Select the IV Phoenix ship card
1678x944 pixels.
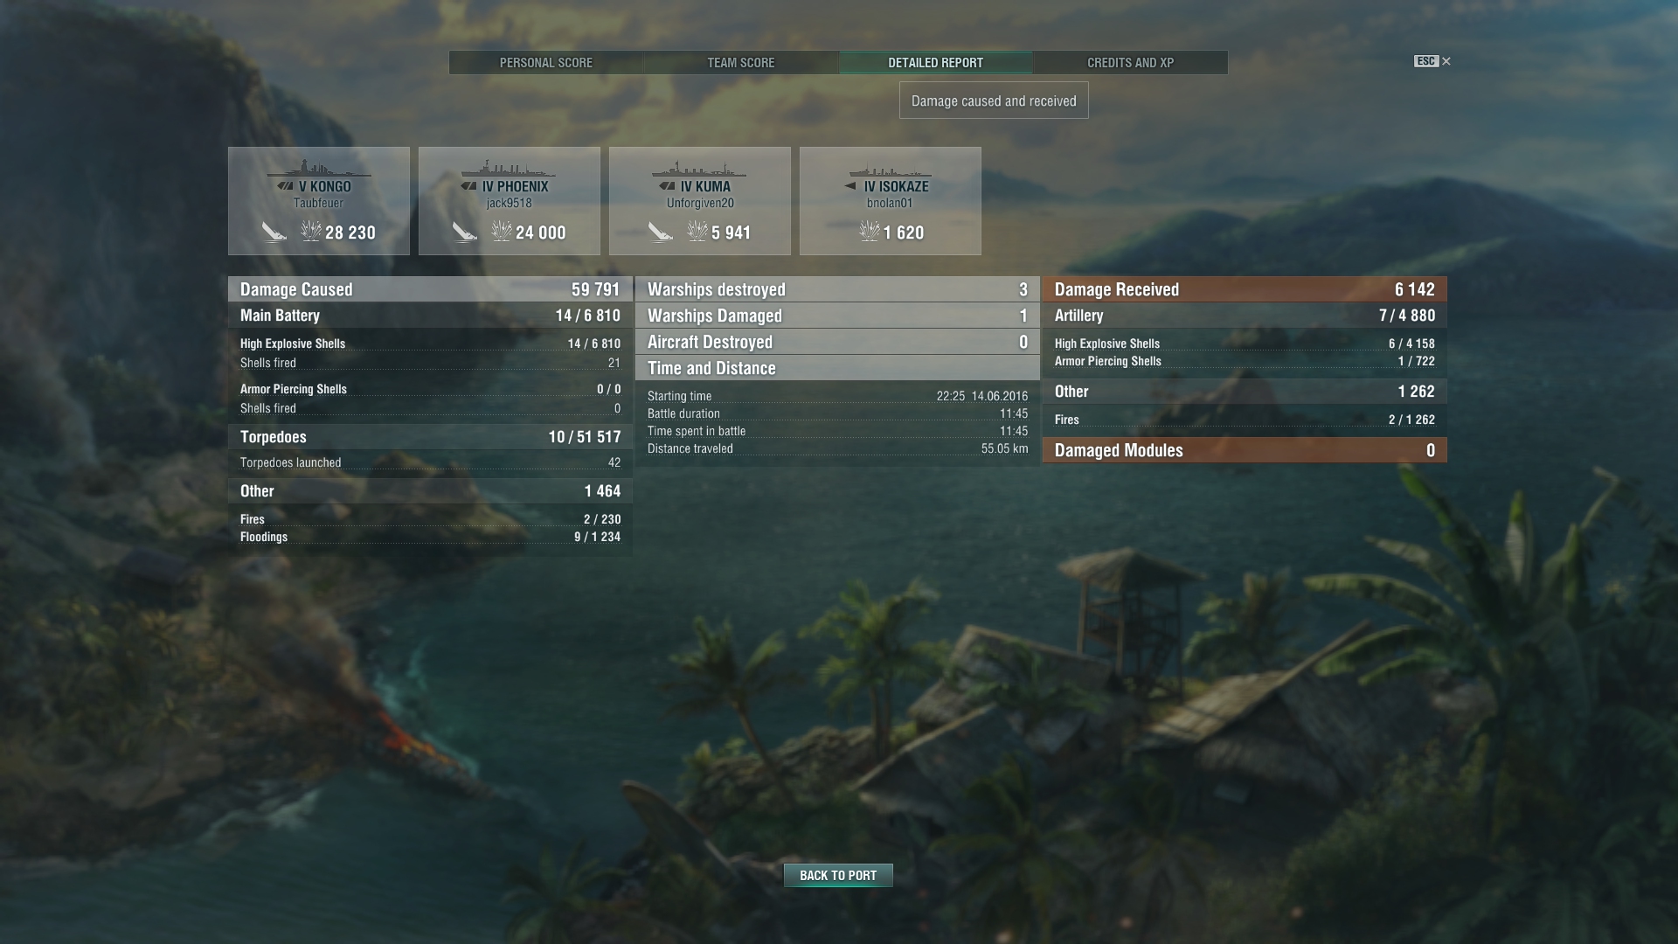(510, 201)
